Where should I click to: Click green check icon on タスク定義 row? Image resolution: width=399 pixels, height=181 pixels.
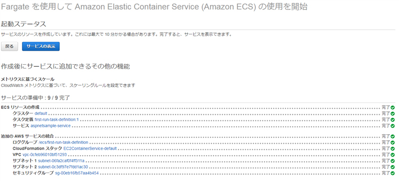pos(393,119)
